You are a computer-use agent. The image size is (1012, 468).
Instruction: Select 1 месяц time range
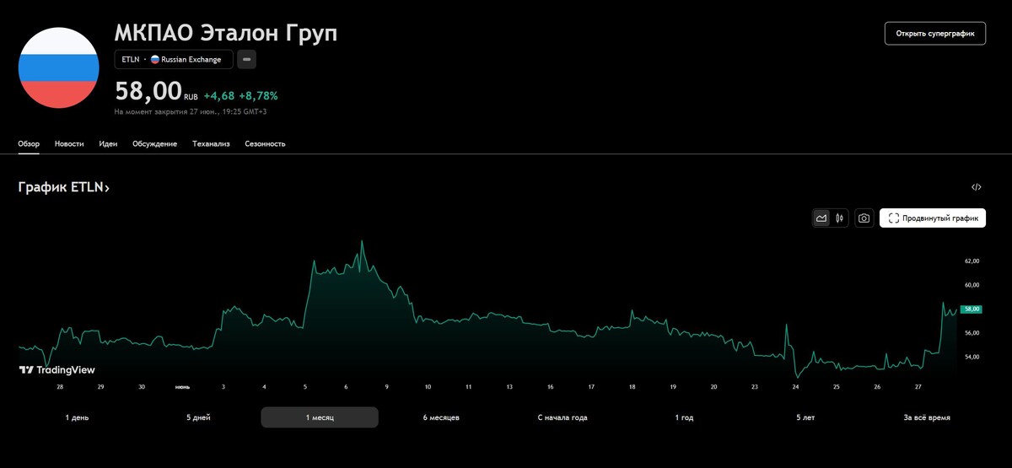[x=320, y=417]
